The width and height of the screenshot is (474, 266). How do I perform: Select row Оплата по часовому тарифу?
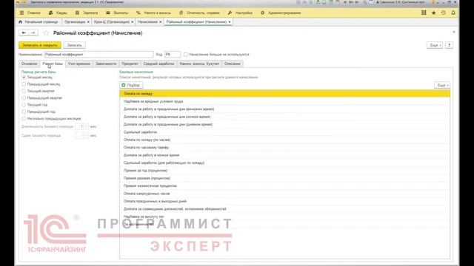(284, 148)
